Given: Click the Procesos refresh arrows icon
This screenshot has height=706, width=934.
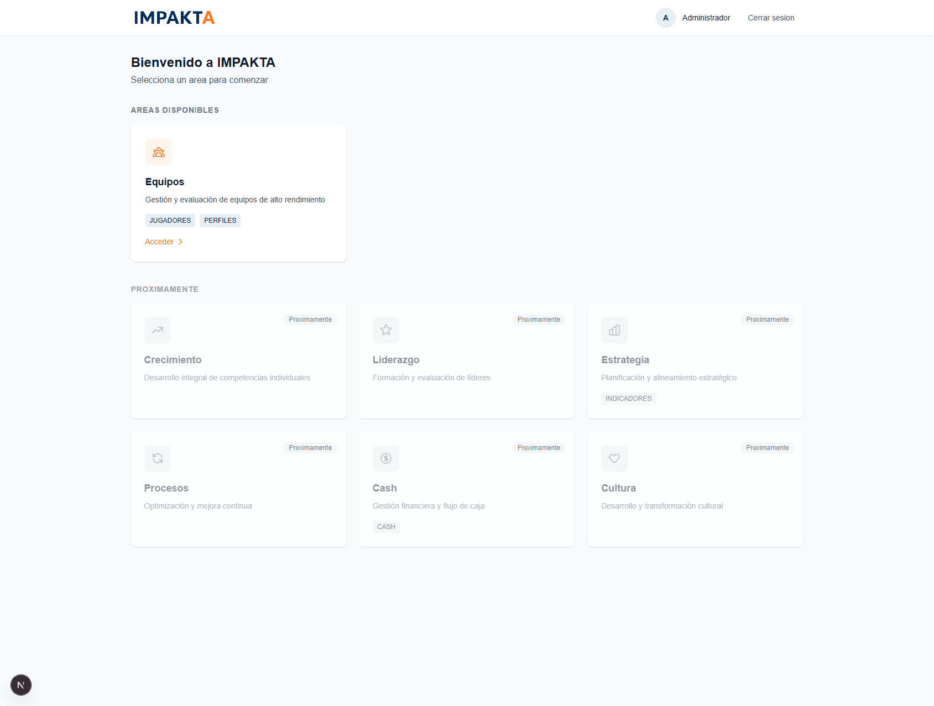Looking at the screenshot, I should [x=158, y=458].
